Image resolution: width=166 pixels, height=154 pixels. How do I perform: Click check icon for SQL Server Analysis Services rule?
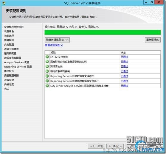click(47, 86)
